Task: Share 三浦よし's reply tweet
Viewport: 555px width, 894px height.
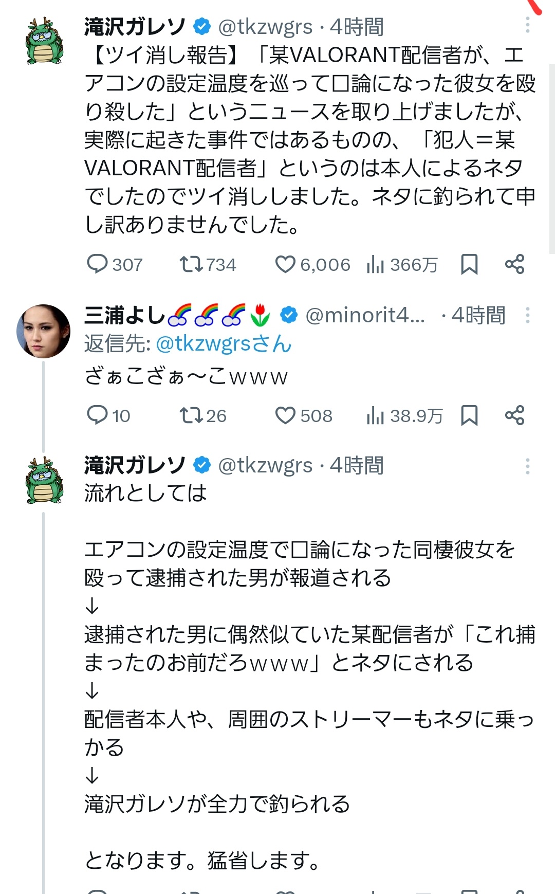Action: tap(514, 415)
